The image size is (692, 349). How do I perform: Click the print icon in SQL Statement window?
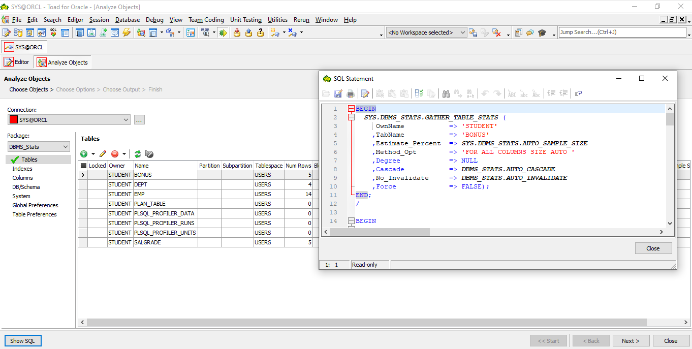point(351,93)
